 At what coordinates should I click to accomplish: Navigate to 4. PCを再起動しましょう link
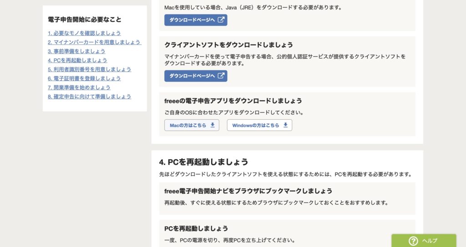(x=77, y=60)
